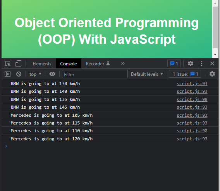
Task: Select the 'BMW is going to at 140 km/h' message
Action: coord(45,91)
